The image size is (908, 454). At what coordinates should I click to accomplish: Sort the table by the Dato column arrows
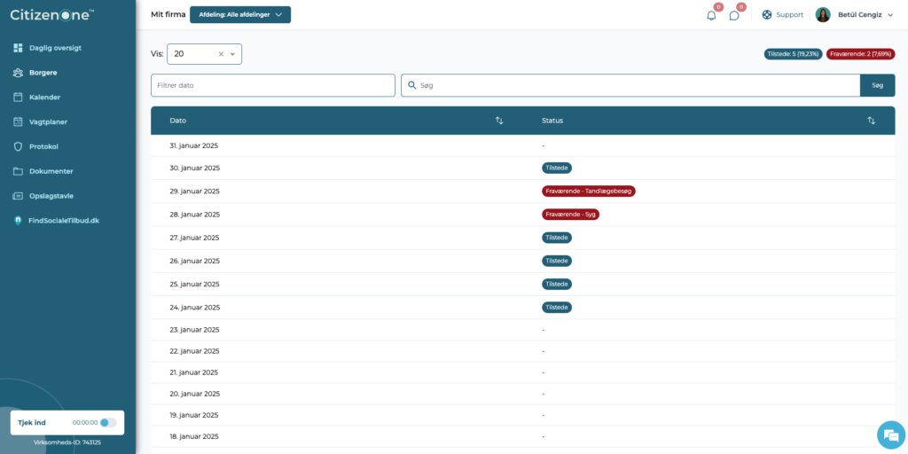[x=499, y=121]
